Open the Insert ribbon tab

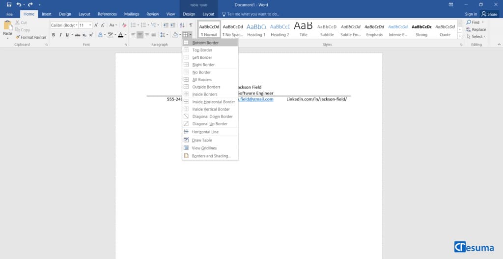pos(47,14)
